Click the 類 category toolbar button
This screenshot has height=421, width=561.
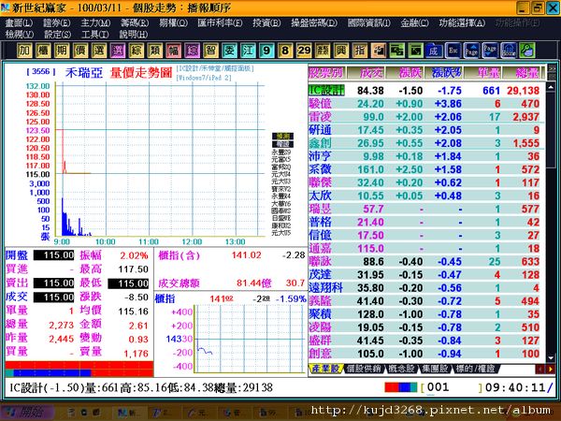click(x=154, y=51)
